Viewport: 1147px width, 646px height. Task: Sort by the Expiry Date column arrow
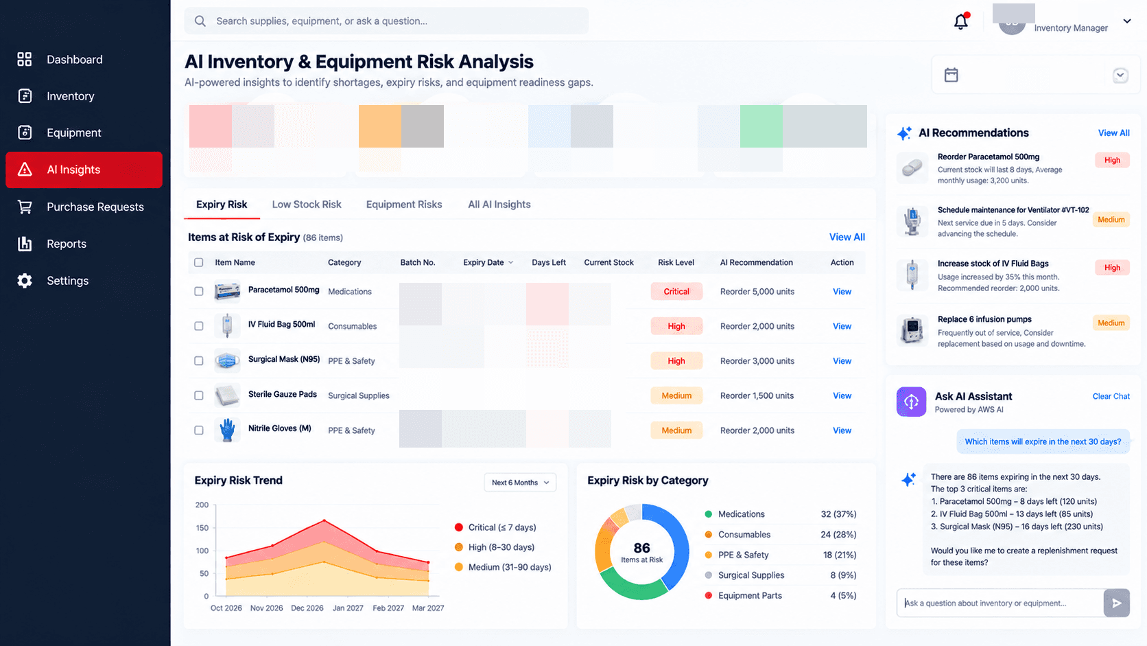pyautogui.click(x=511, y=262)
